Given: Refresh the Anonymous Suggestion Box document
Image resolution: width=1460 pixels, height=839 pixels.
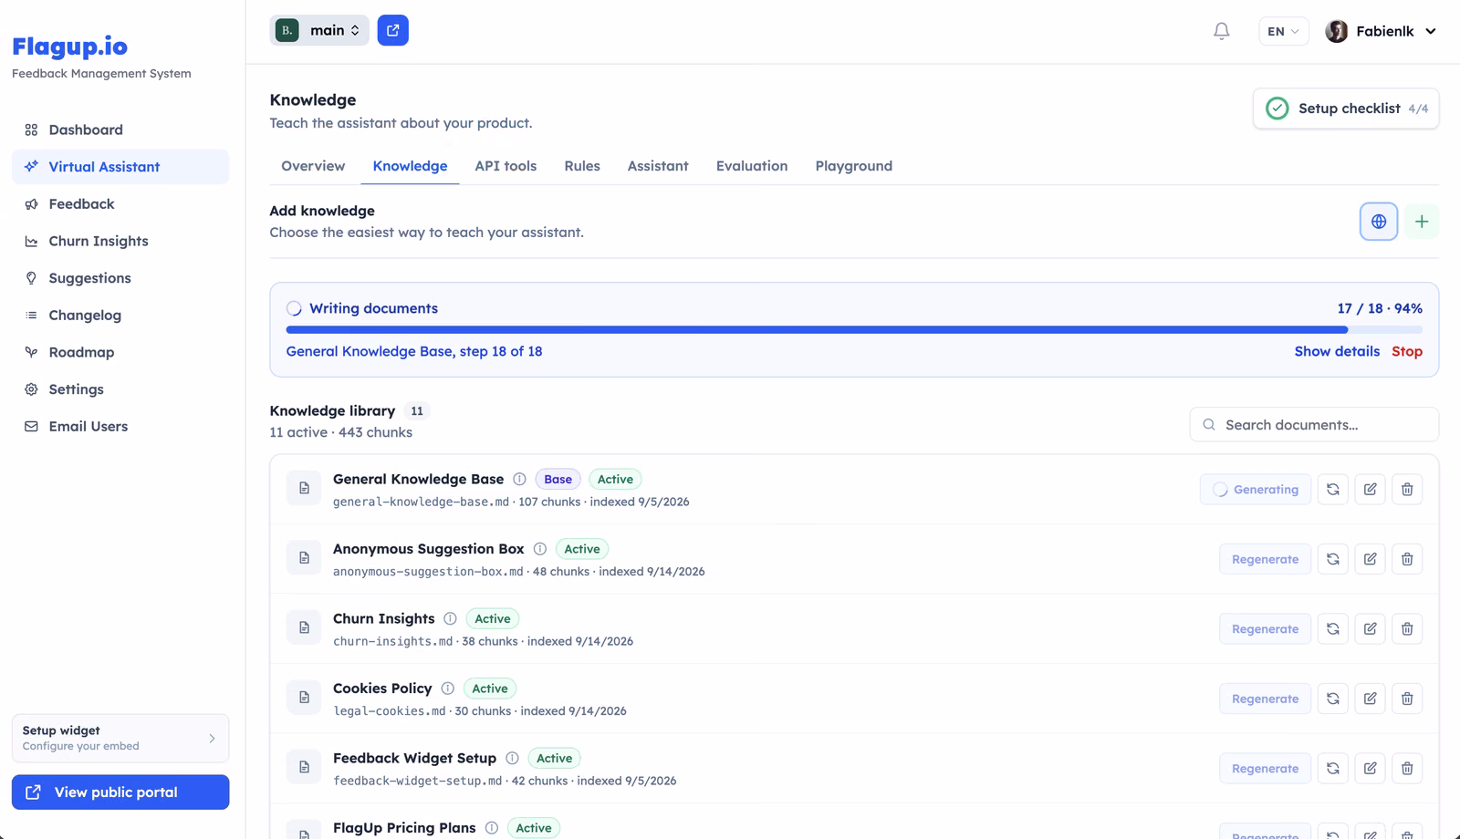Looking at the screenshot, I should [x=1333, y=559].
